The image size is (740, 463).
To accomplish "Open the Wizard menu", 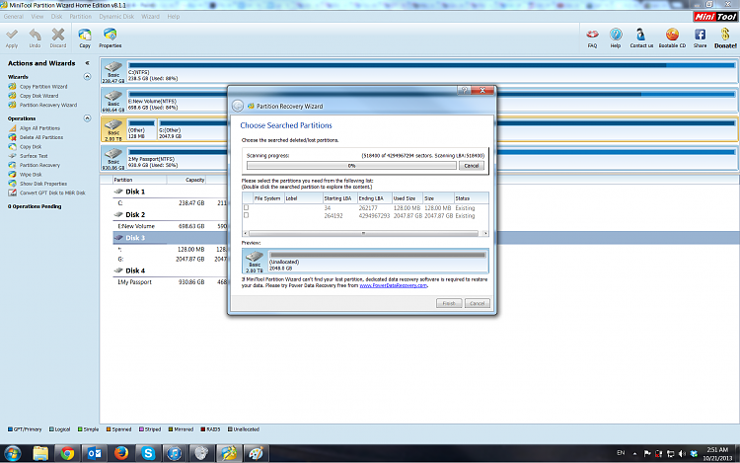I will click(150, 17).
